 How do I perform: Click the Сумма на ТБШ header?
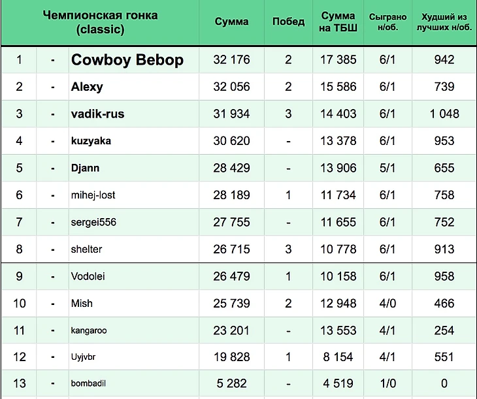[338, 22]
